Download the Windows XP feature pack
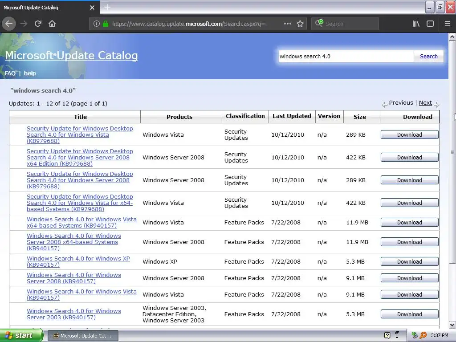 [410, 261]
